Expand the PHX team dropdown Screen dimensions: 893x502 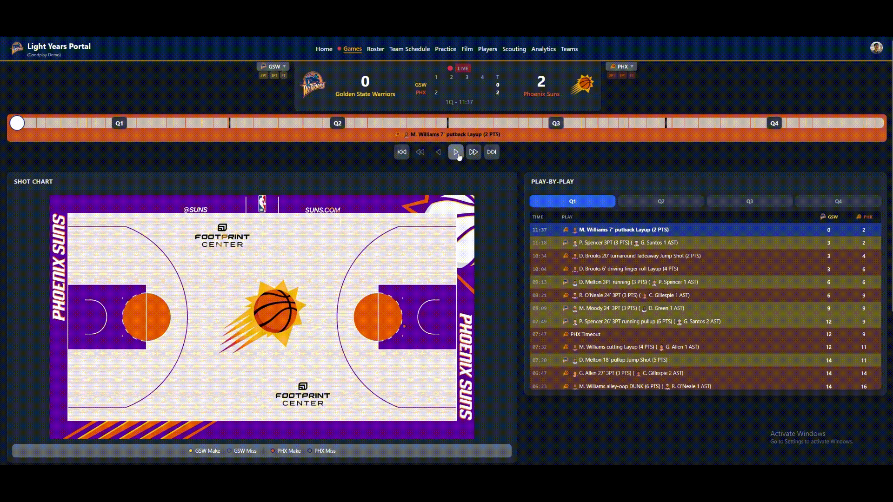click(x=621, y=66)
